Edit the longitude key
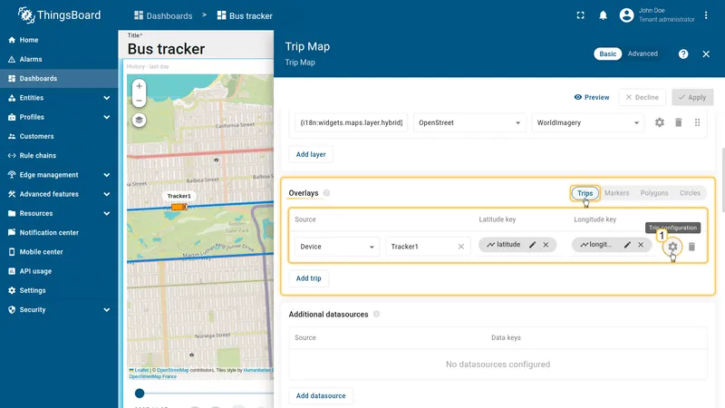 627,245
